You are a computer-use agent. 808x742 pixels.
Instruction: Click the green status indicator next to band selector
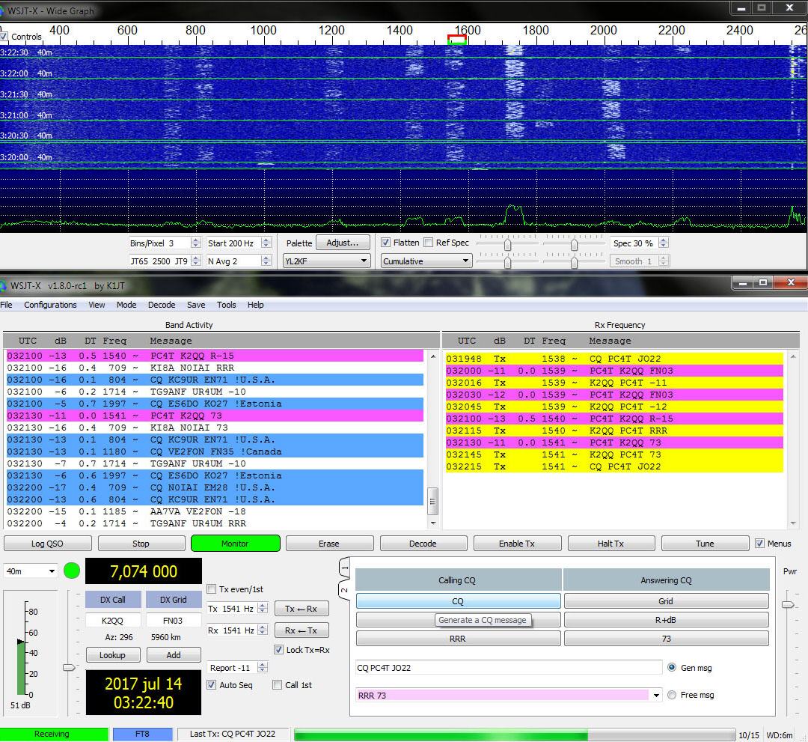72,571
